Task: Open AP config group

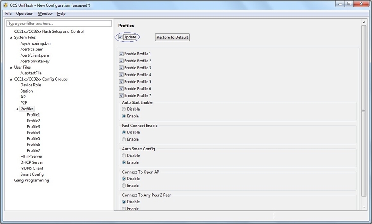Action: click(23, 97)
